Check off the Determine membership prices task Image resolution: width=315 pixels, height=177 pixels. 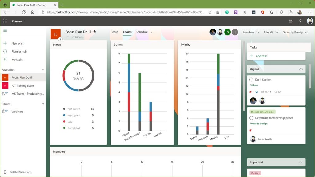[x=252, y=118]
